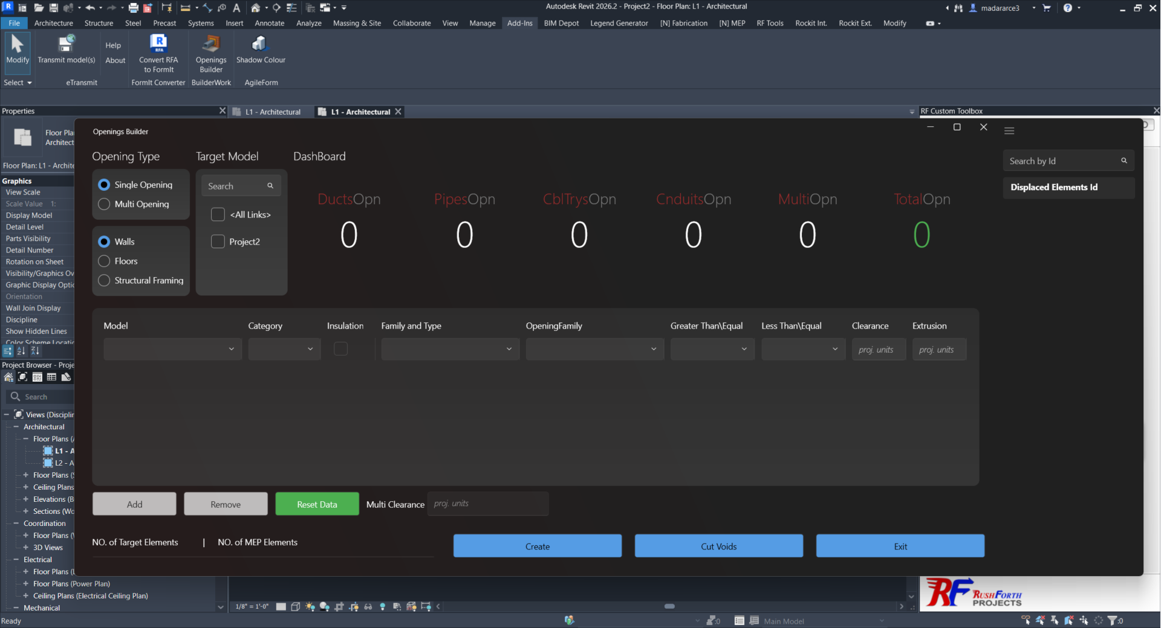Open the Structure ribbon tab
This screenshot has width=1161, height=628.
(x=99, y=23)
